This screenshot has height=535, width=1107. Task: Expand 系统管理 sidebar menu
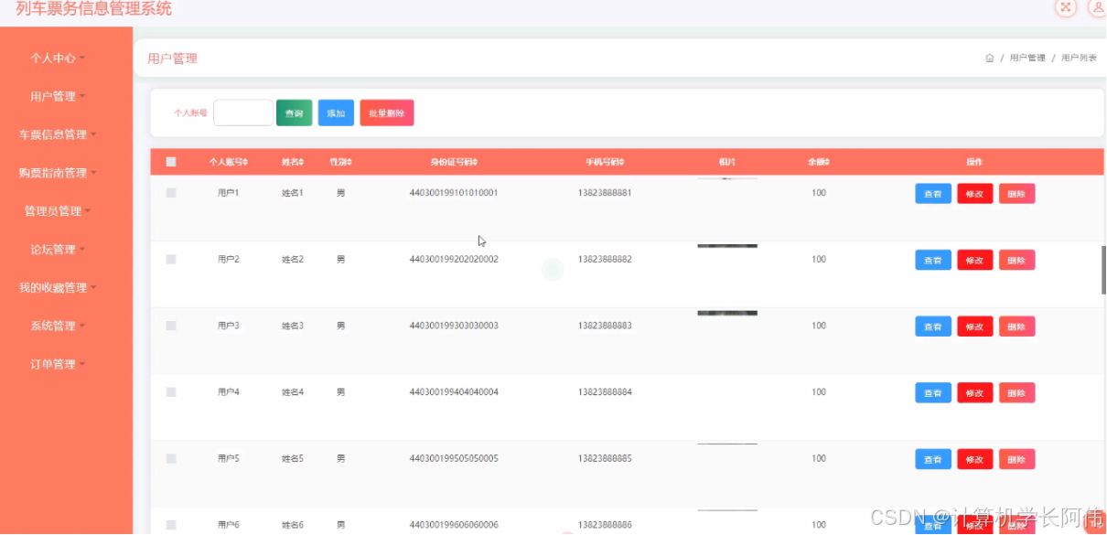pyautogui.click(x=58, y=326)
